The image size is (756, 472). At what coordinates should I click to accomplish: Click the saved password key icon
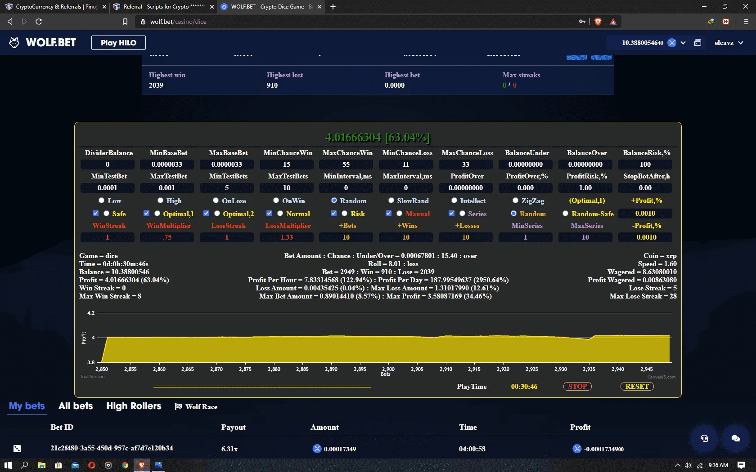click(x=582, y=22)
